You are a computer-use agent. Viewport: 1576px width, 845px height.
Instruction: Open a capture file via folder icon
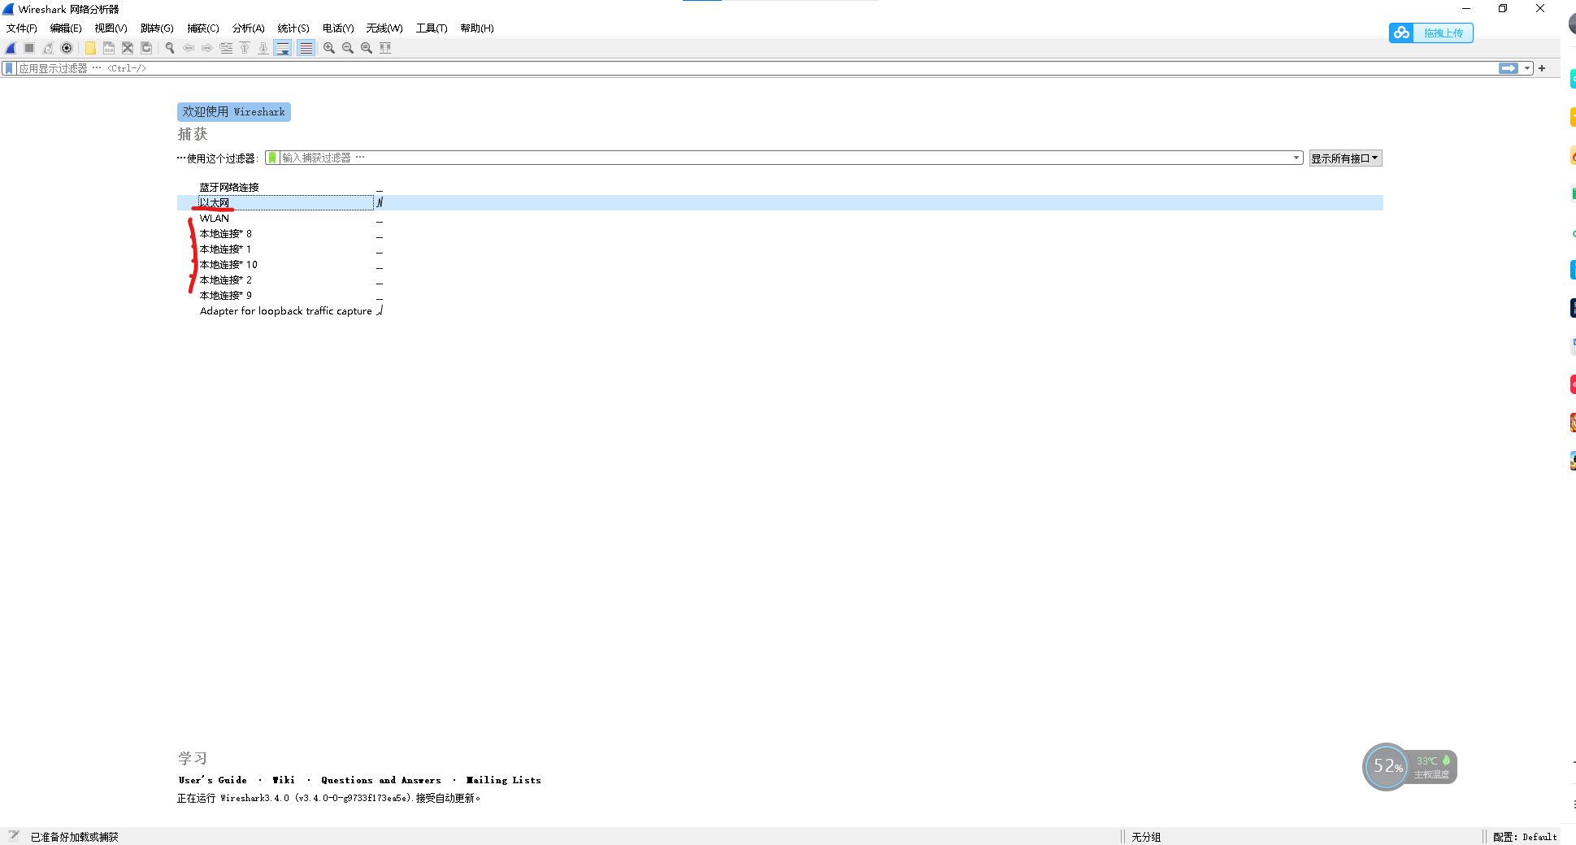click(90, 48)
